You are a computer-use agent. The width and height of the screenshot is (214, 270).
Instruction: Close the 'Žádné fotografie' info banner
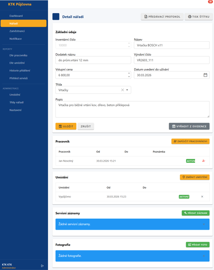[204, 256]
